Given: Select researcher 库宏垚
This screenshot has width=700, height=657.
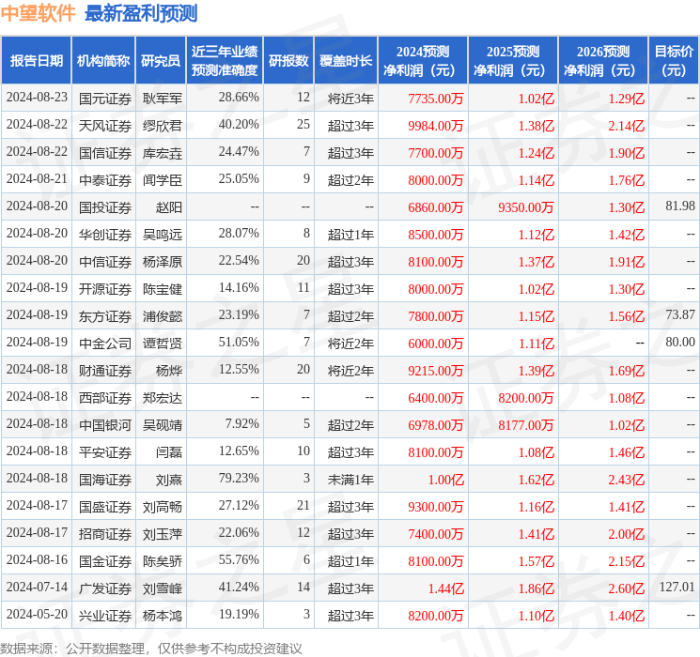Looking at the screenshot, I should pos(163,153).
